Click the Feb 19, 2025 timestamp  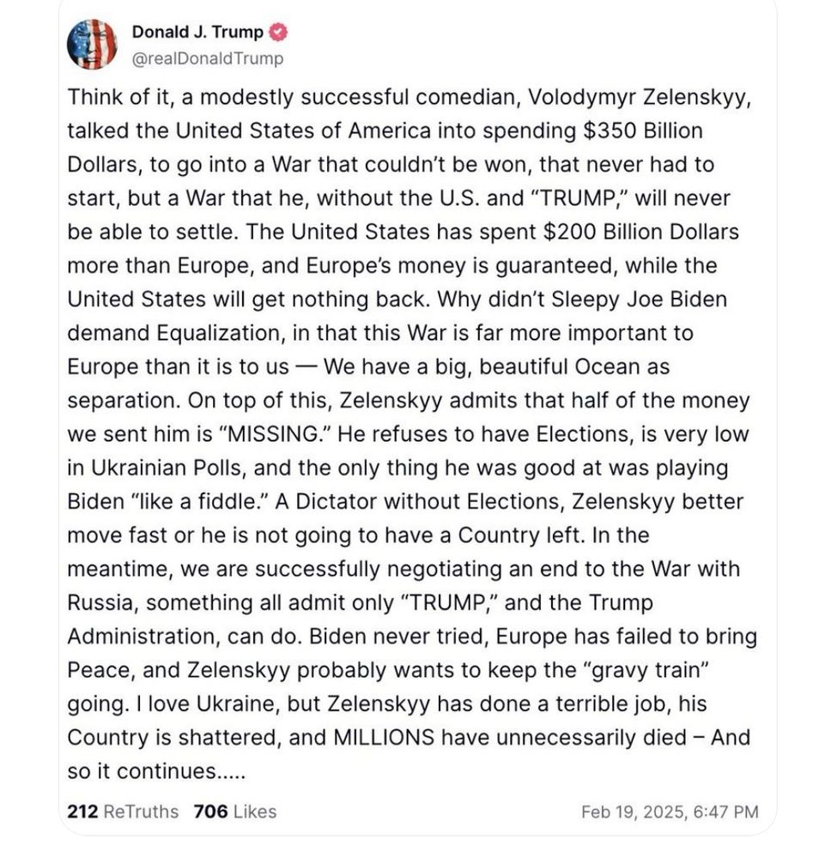(x=670, y=812)
